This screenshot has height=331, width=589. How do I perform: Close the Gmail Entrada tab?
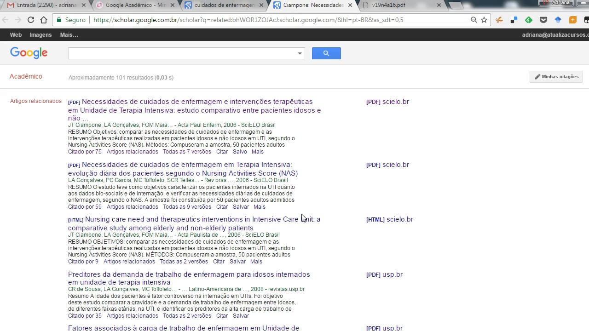click(x=83, y=5)
